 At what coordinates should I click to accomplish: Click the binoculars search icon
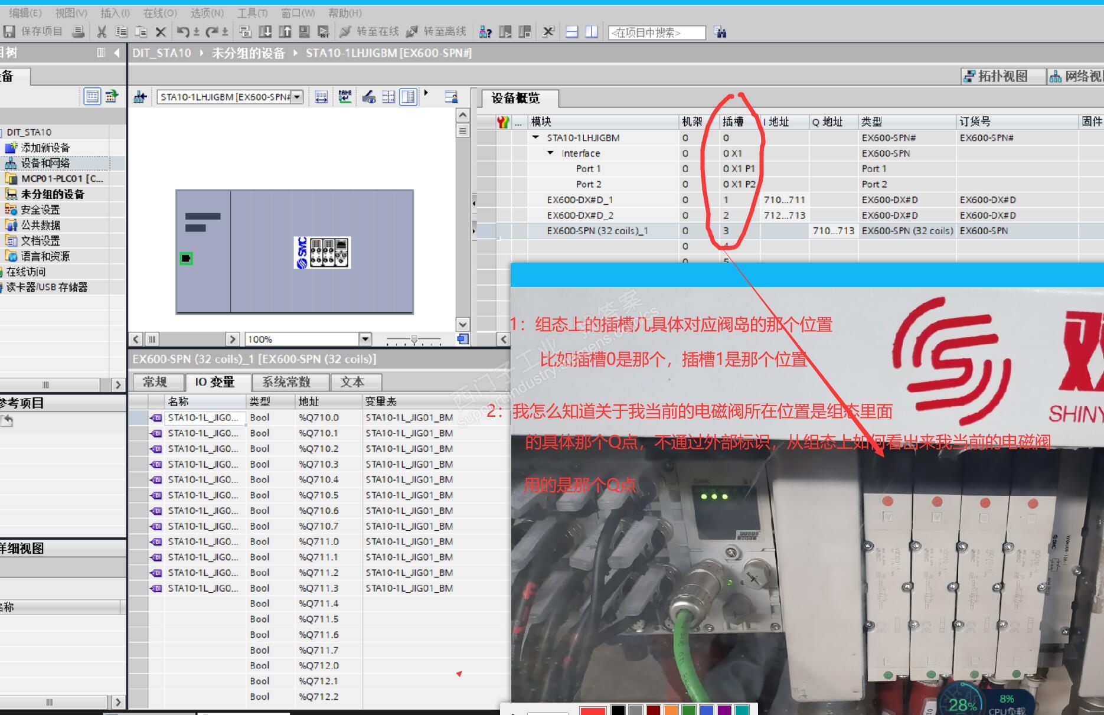(x=720, y=32)
